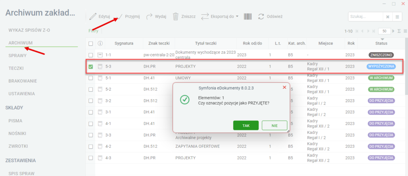
Task: Toggle the select-all header checkbox
Action: pyautogui.click(x=90, y=43)
